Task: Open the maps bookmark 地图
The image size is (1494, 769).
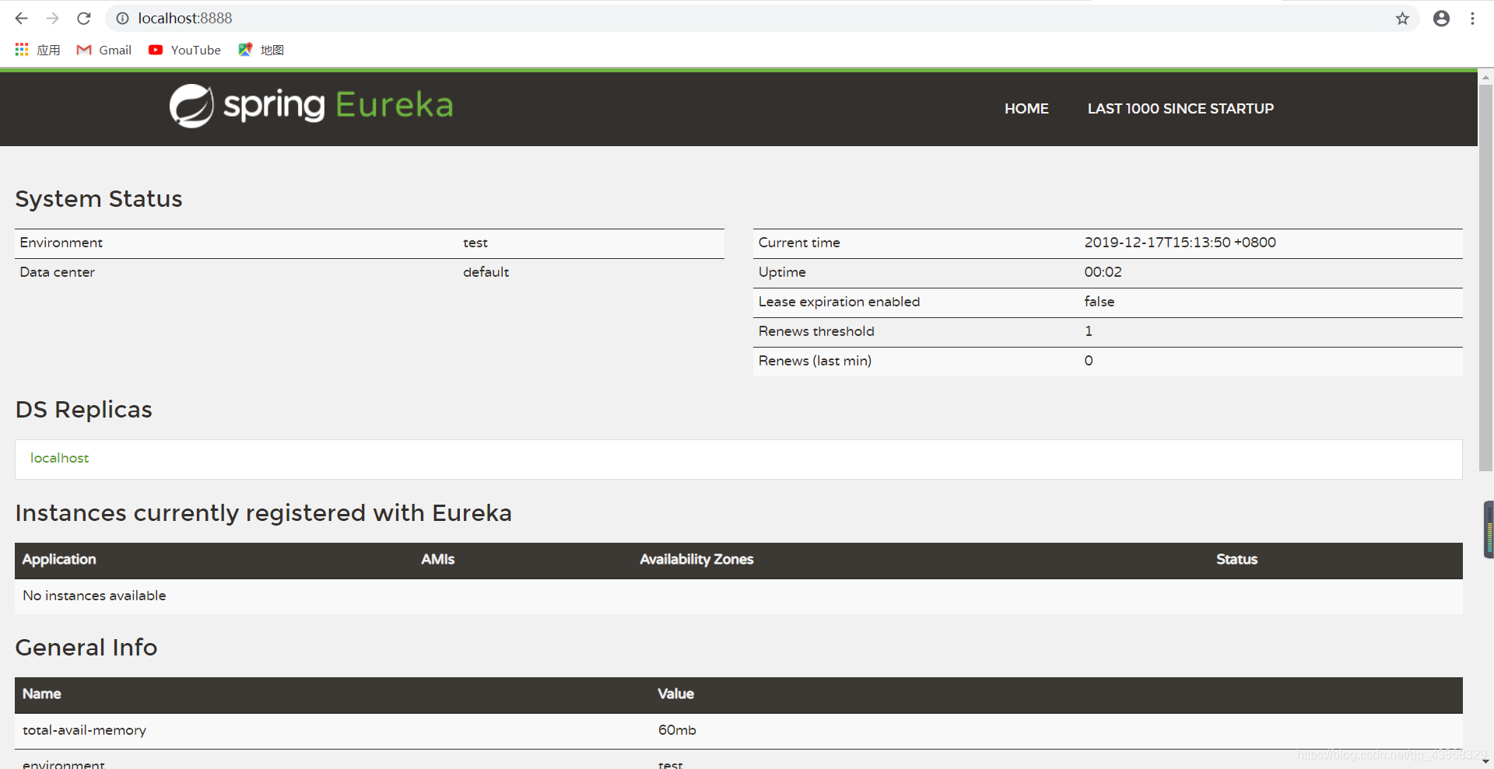Action: 261,50
